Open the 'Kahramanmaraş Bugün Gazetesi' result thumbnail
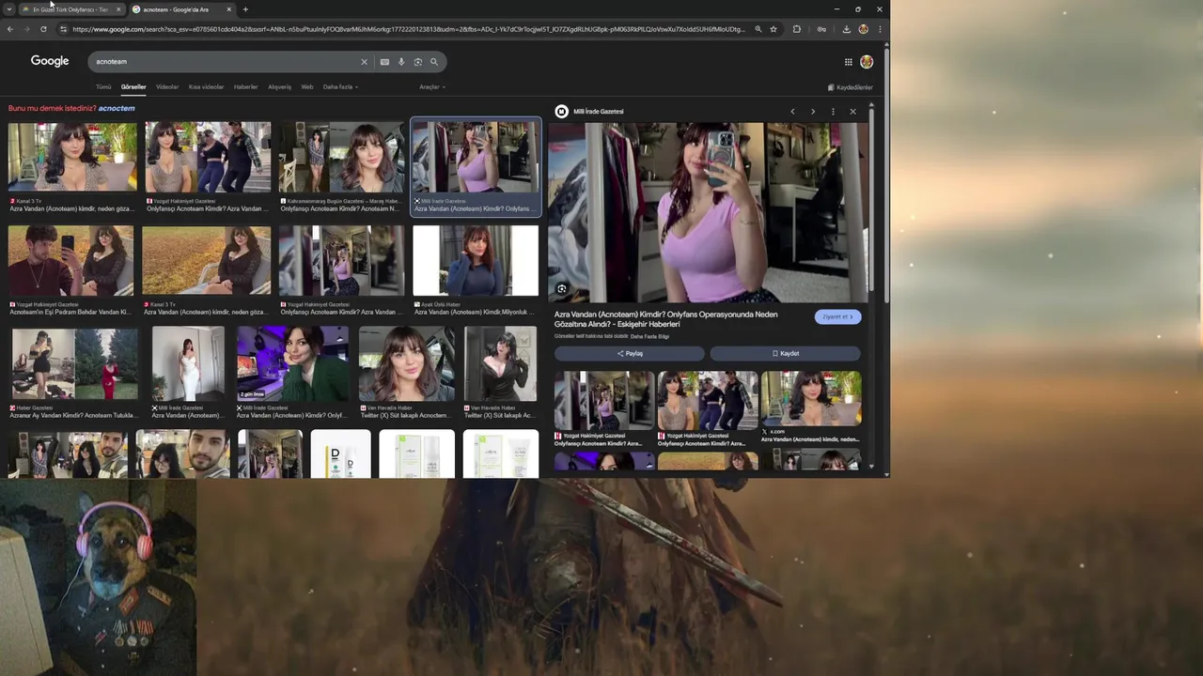This screenshot has height=676, width=1203. tap(342, 157)
